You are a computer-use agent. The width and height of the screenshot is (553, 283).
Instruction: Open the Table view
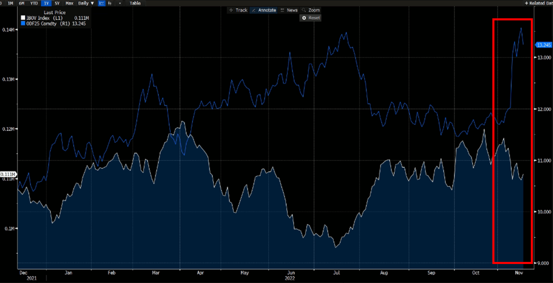click(135, 3)
